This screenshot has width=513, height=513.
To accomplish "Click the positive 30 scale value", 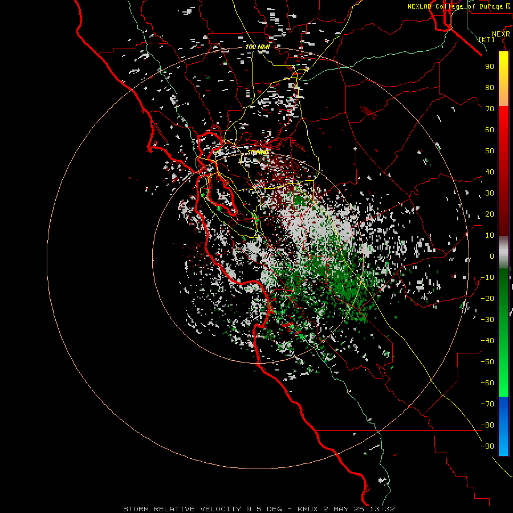I will tap(490, 193).
